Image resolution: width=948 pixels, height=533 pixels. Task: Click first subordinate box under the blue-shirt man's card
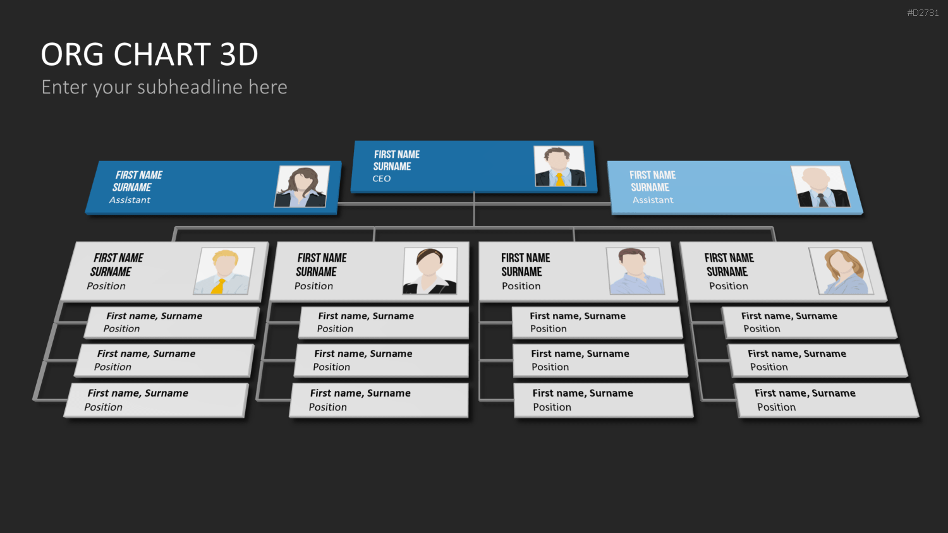point(597,322)
